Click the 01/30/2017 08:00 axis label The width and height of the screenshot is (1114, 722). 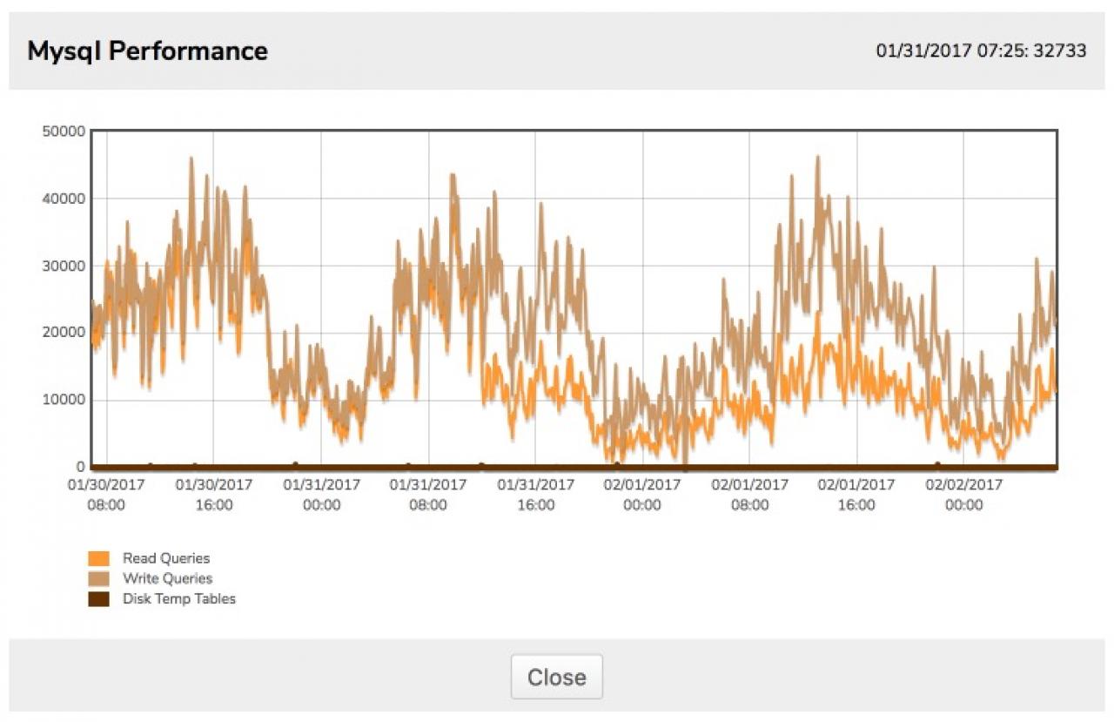106,495
